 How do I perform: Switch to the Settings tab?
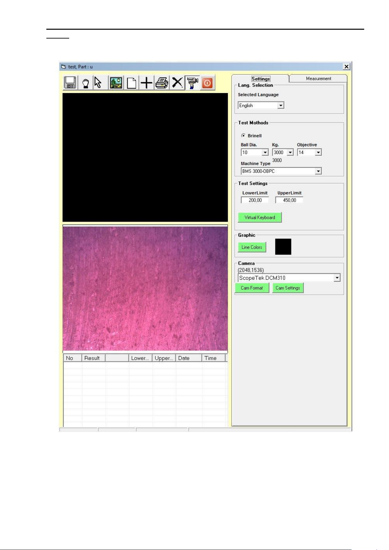click(x=260, y=79)
